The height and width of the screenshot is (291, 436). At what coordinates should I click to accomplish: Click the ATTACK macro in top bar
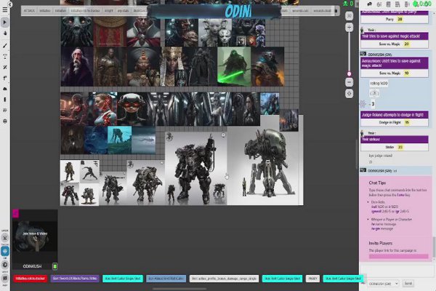click(29, 11)
